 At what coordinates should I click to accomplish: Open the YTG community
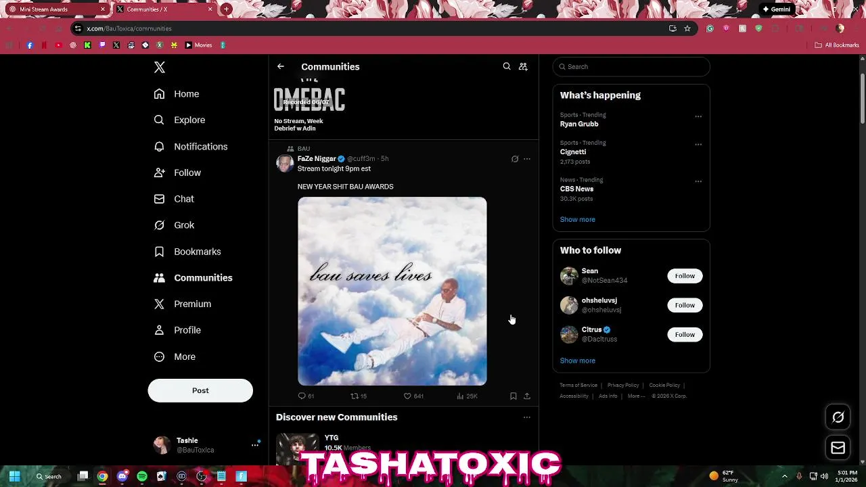pyautogui.click(x=332, y=438)
